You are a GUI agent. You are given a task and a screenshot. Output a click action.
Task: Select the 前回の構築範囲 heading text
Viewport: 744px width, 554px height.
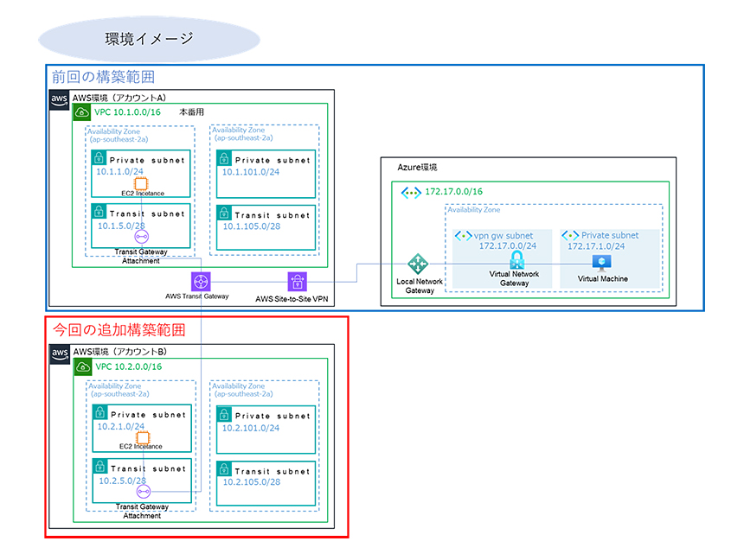[x=103, y=77]
